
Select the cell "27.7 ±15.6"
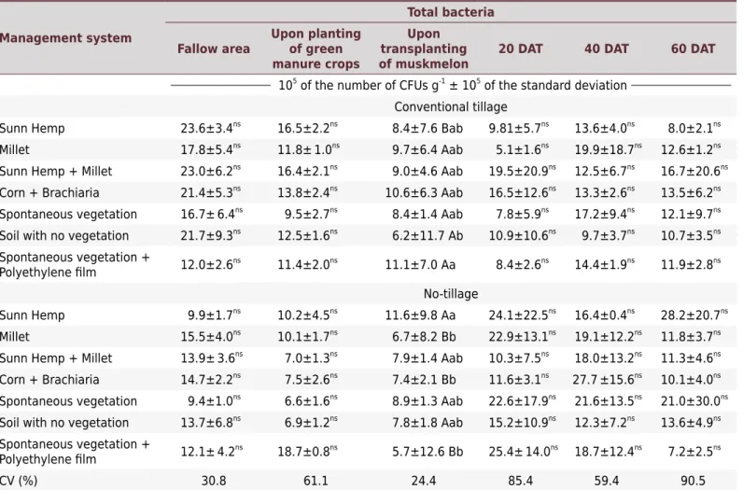point(609,379)
